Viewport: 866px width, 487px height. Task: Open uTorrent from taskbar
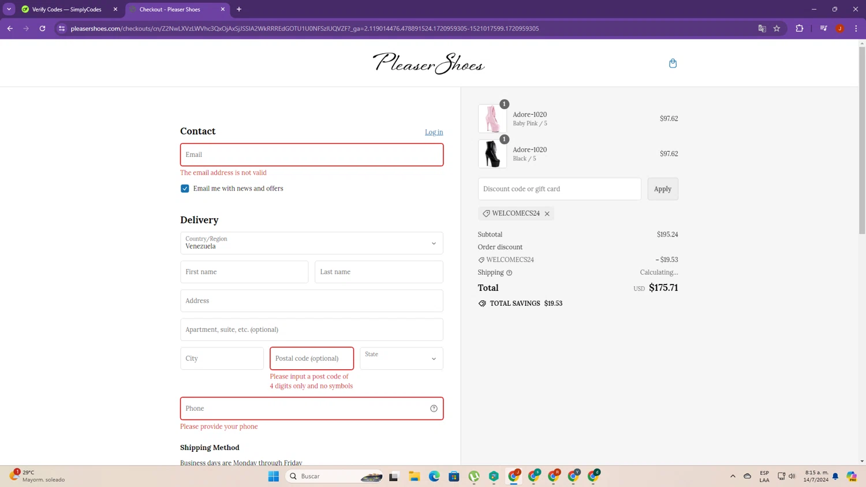click(x=474, y=476)
